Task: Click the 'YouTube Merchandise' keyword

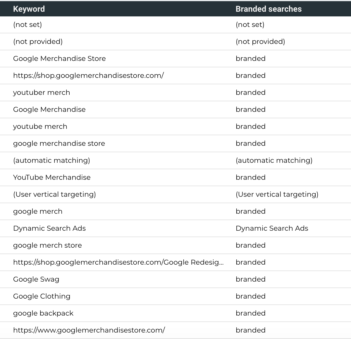Action: [x=52, y=177]
